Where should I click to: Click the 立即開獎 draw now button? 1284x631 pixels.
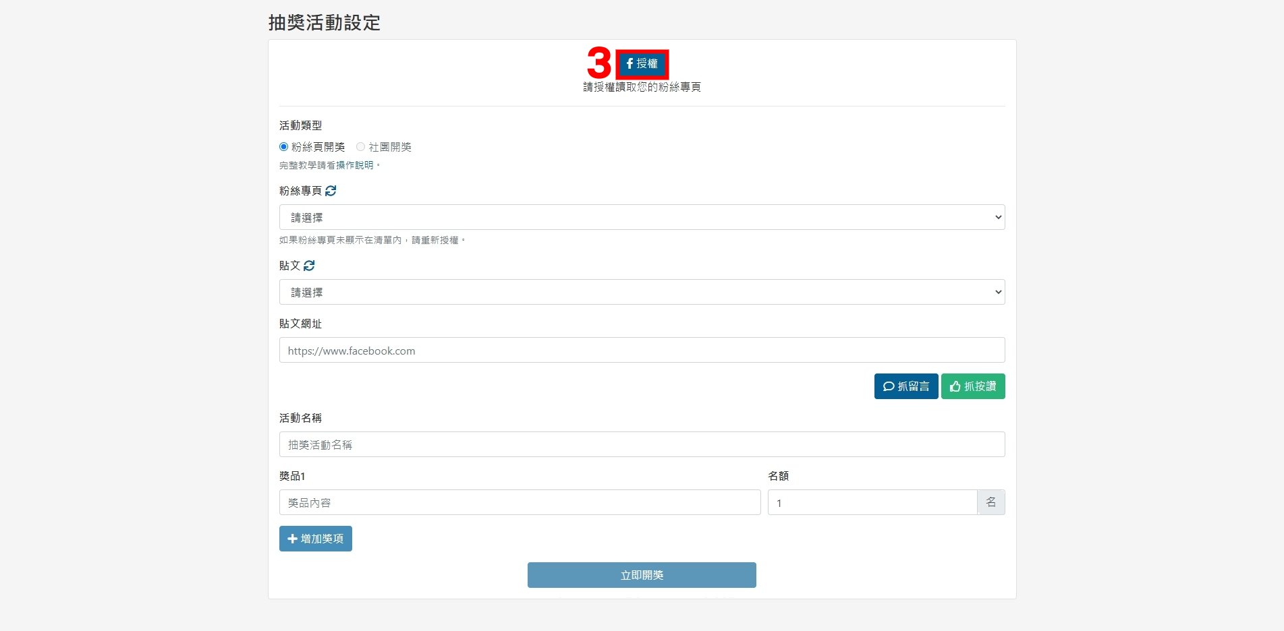coord(642,575)
